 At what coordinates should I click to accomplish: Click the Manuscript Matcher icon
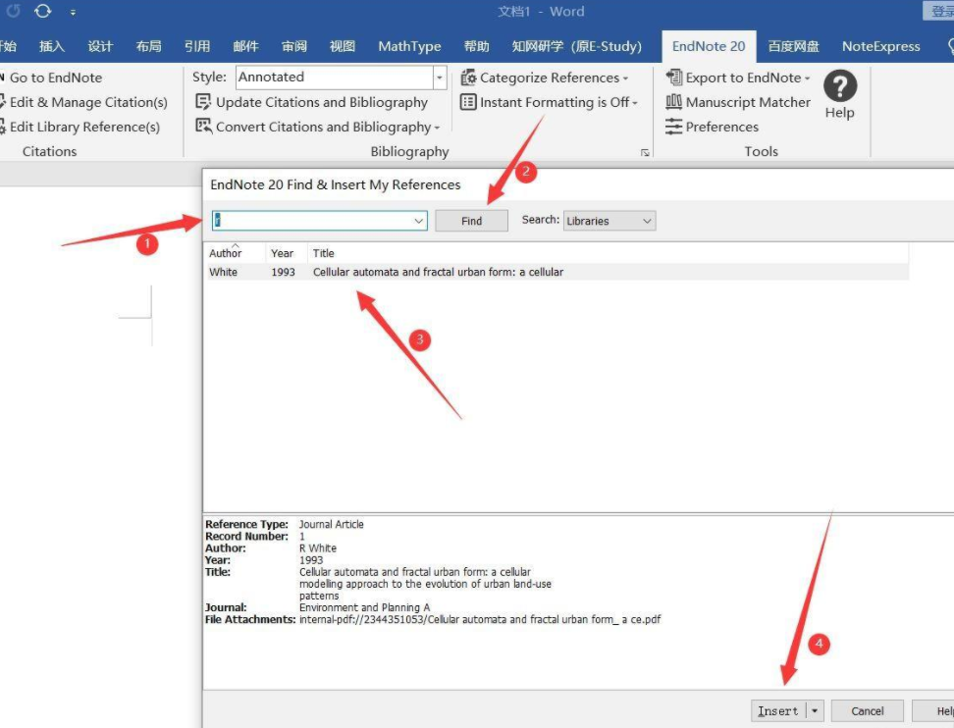click(673, 102)
